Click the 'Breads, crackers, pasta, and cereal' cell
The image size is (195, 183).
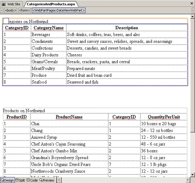click(127, 62)
